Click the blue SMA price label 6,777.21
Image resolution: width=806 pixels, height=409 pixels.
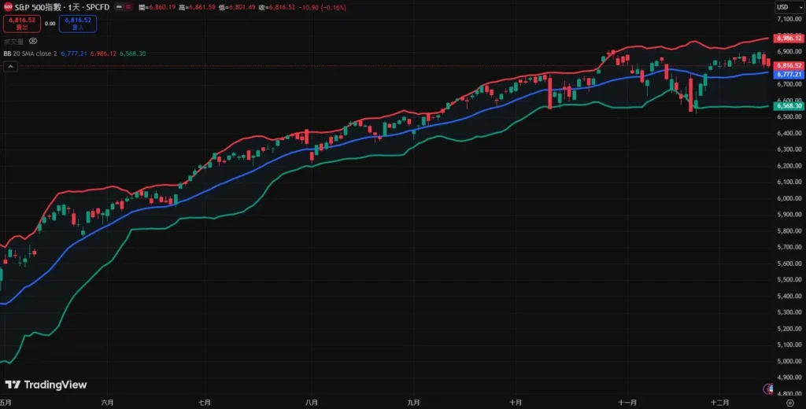tap(787, 74)
